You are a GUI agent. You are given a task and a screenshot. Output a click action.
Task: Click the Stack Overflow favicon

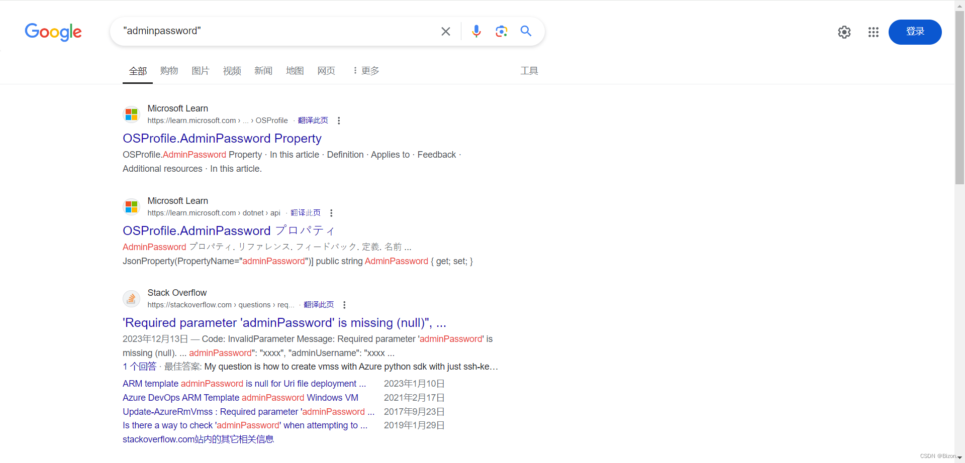[x=131, y=298]
